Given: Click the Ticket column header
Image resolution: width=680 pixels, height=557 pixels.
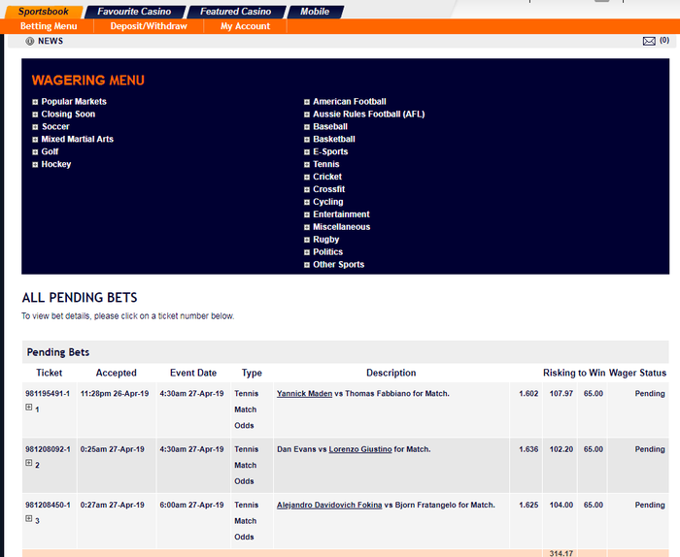Looking at the screenshot, I should click(x=49, y=373).
